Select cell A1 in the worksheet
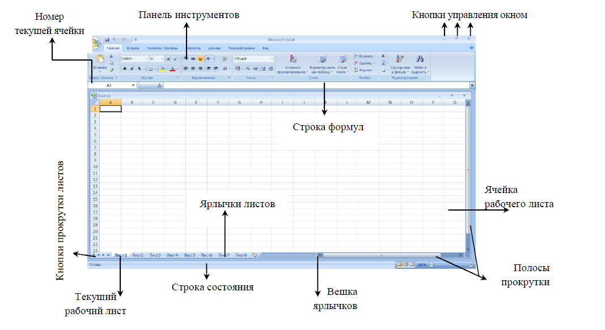Viewport: 605px width, 330px height. [111, 109]
